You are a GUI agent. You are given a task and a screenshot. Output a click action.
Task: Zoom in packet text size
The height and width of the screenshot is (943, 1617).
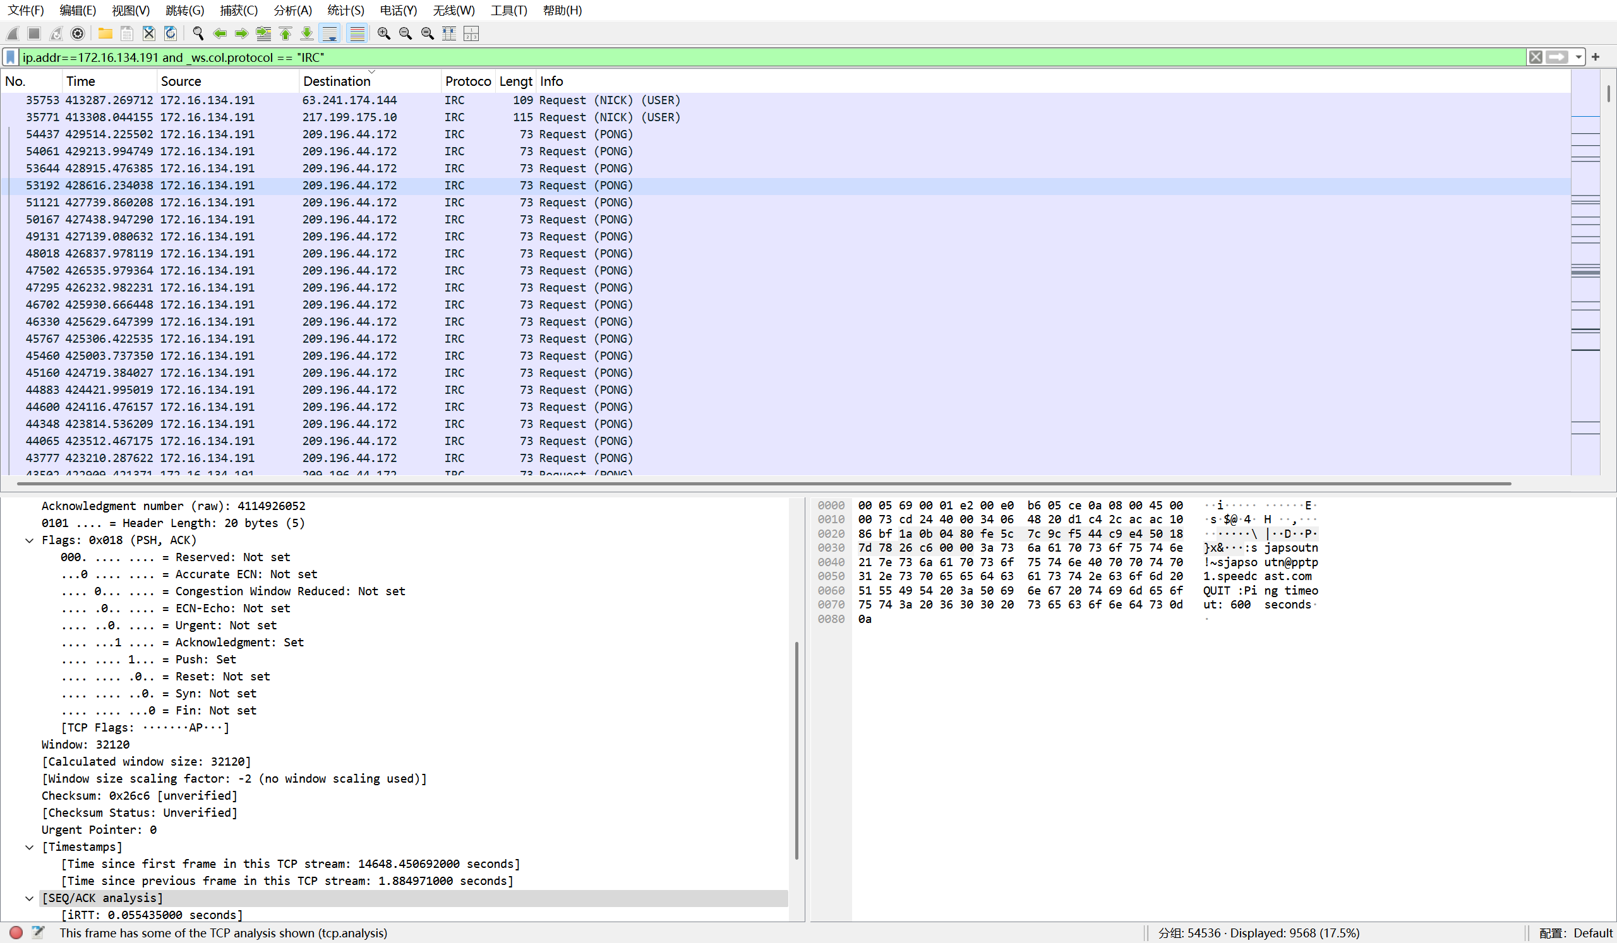coord(383,33)
